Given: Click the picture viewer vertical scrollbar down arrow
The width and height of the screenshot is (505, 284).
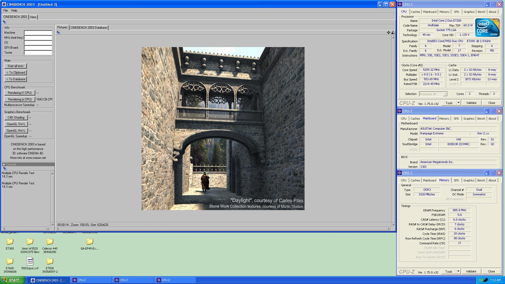Looking at the screenshot, I should [x=393, y=225].
